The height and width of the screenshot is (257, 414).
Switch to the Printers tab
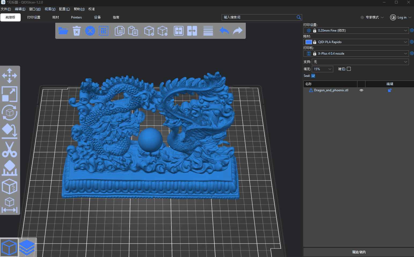[76, 17]
